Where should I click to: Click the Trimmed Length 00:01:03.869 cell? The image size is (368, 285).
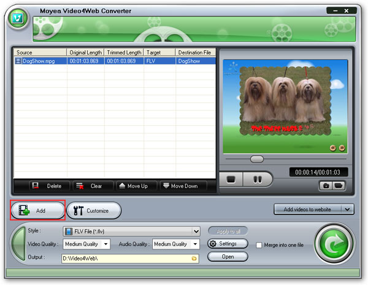click(124, 61)
